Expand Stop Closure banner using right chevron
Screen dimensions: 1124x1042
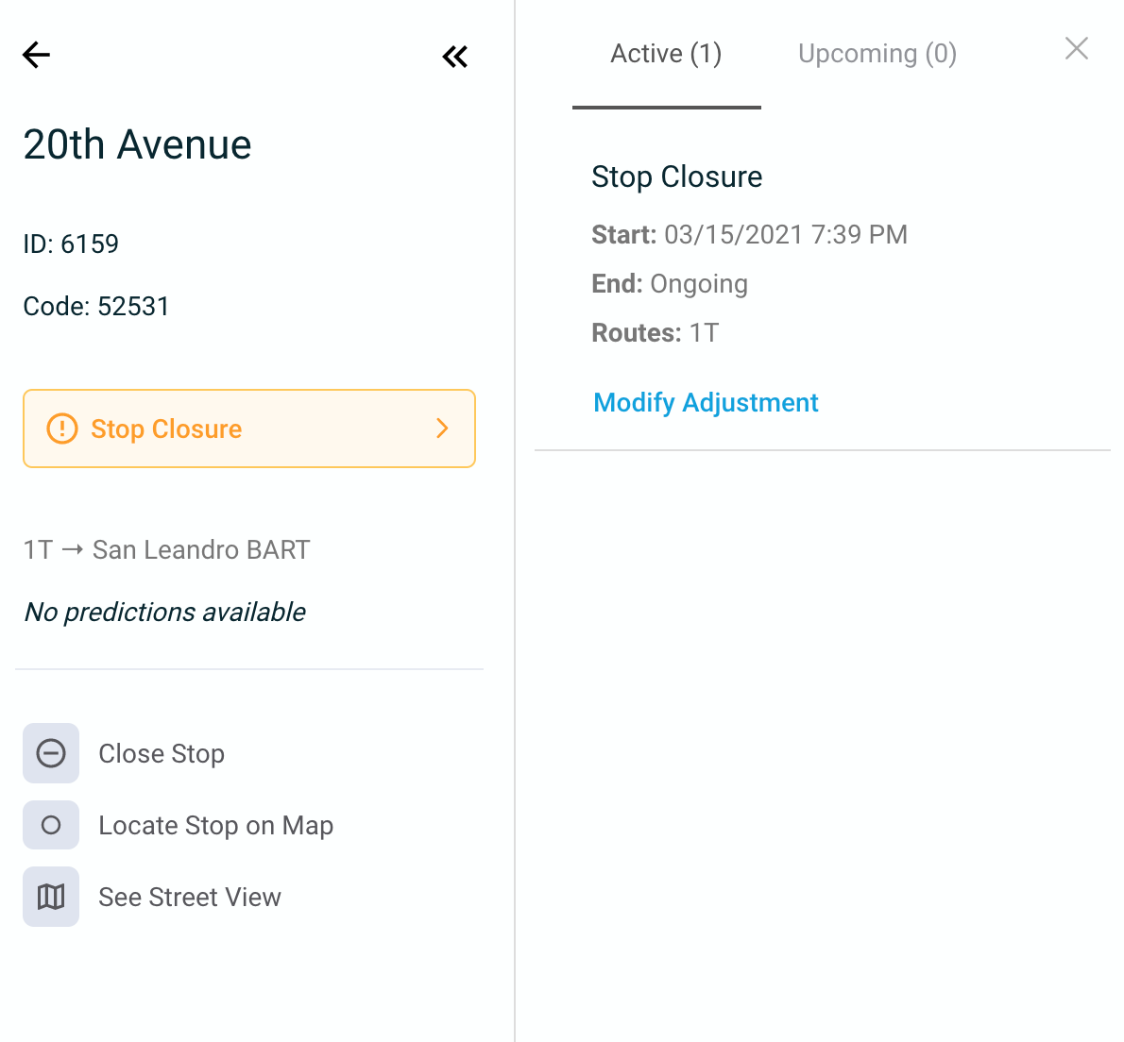[x=442, y=429]
